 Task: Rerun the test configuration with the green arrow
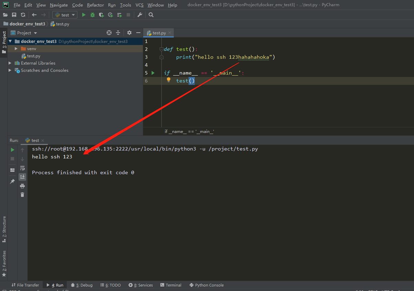tap(12, 150)
